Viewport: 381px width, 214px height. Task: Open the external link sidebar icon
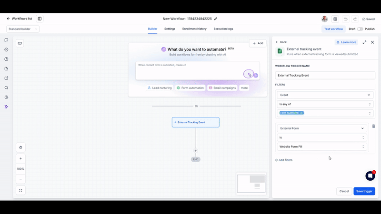6,78
